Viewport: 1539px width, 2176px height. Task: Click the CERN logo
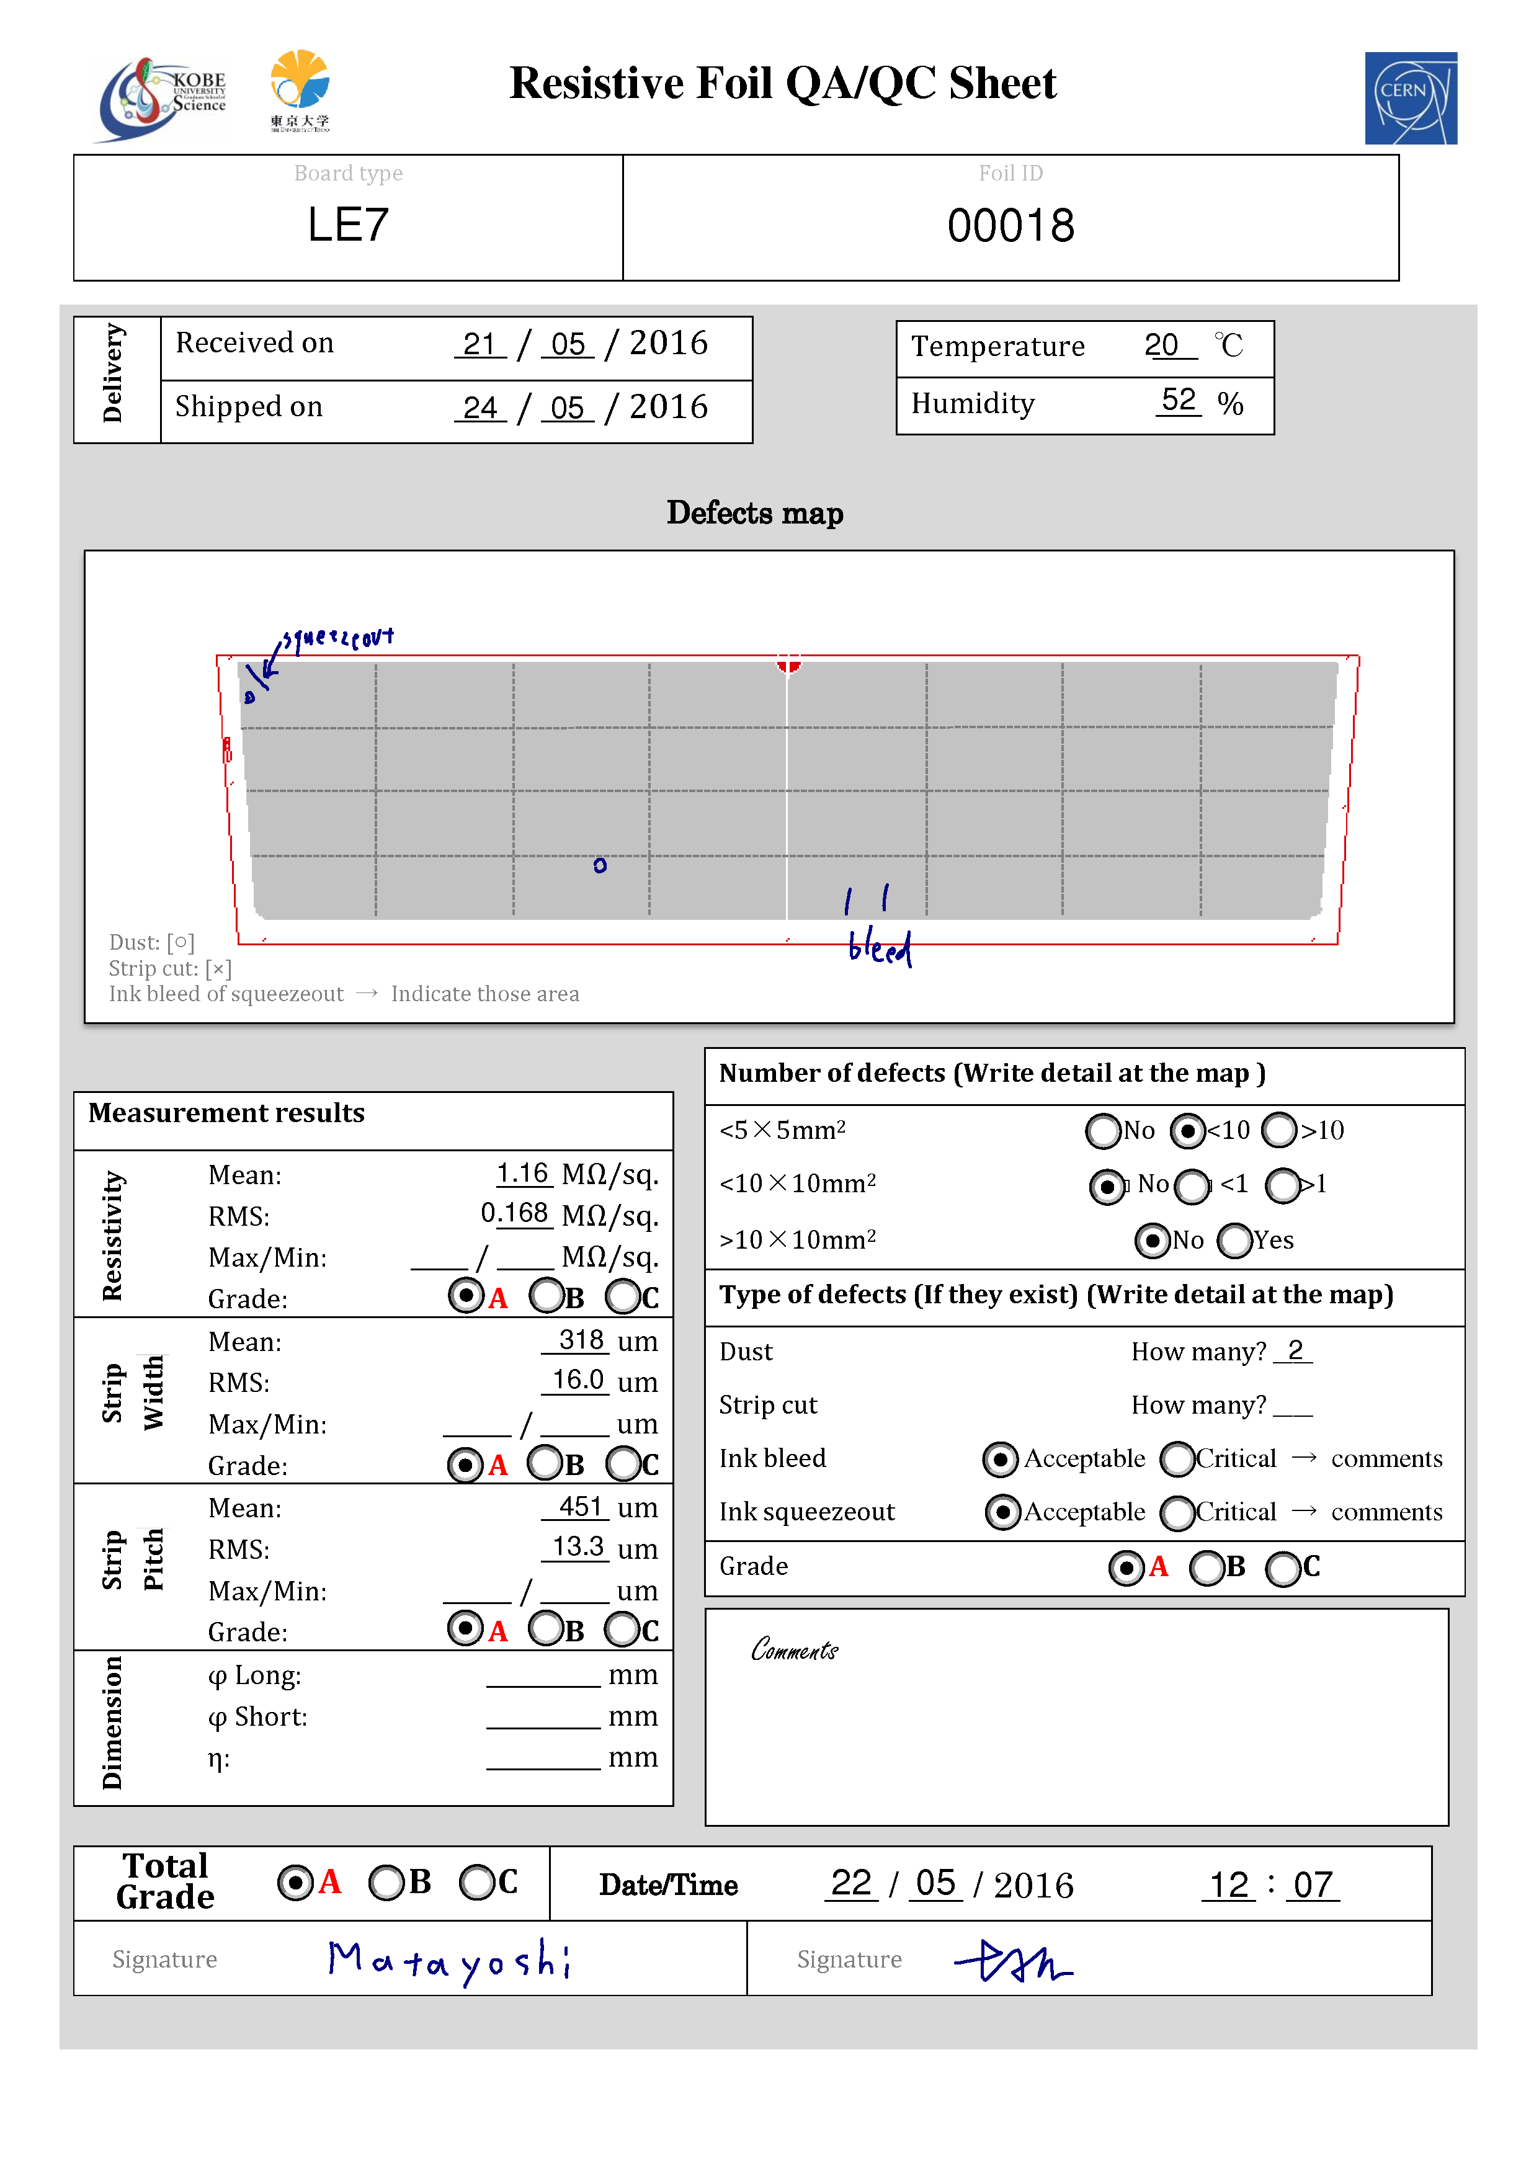(x=1410, y=97)
